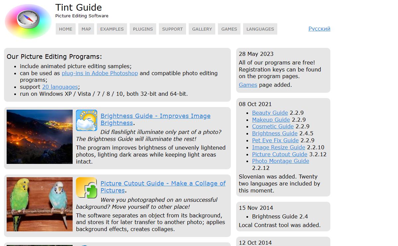Open the PLUGINS page
The width and height of the screenshot is (398, 246).
click(143, 29)
